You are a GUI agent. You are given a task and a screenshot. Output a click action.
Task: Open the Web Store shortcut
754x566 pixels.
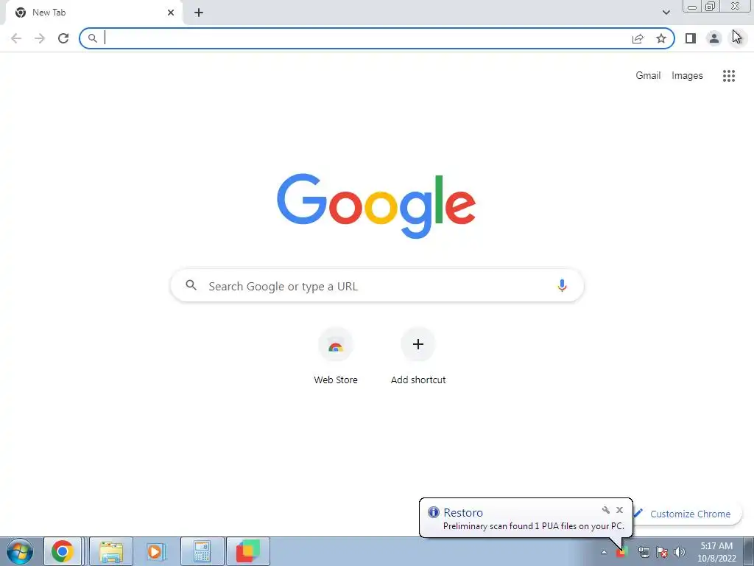coord(336,356)
